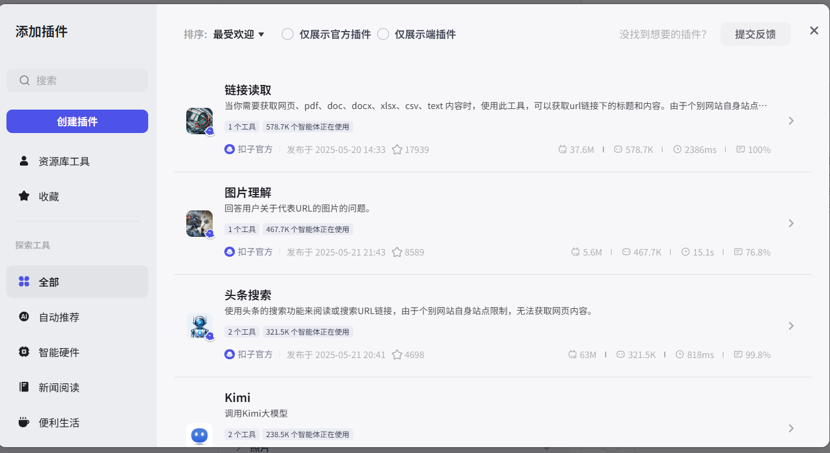Click the 自动推荐 AI icon in sidebar
This screenshot has height=453, width=830.
24,317
